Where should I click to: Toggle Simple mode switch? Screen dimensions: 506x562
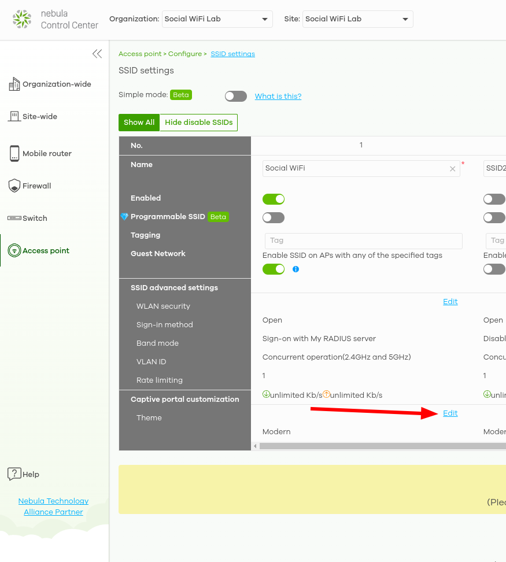pos(235,96)
